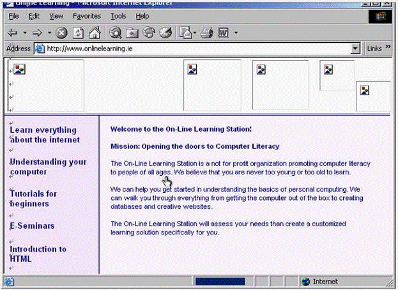The height and width of the screenshot is (290, 398).
Task: Click the Forward arrow button
Action: tap(38, 32)
